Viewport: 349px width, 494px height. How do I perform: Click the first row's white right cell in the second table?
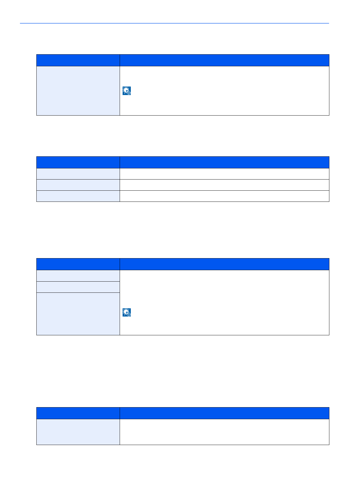(x=224, y=174)
